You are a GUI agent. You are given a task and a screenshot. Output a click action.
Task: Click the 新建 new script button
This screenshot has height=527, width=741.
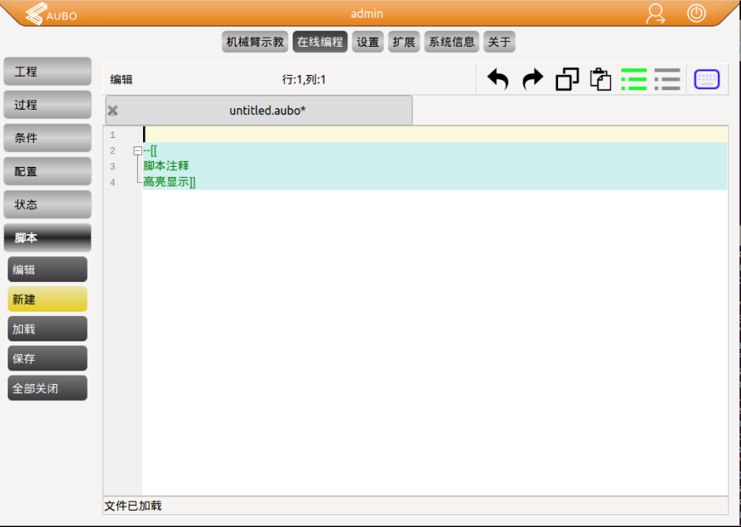pos(47,298)
